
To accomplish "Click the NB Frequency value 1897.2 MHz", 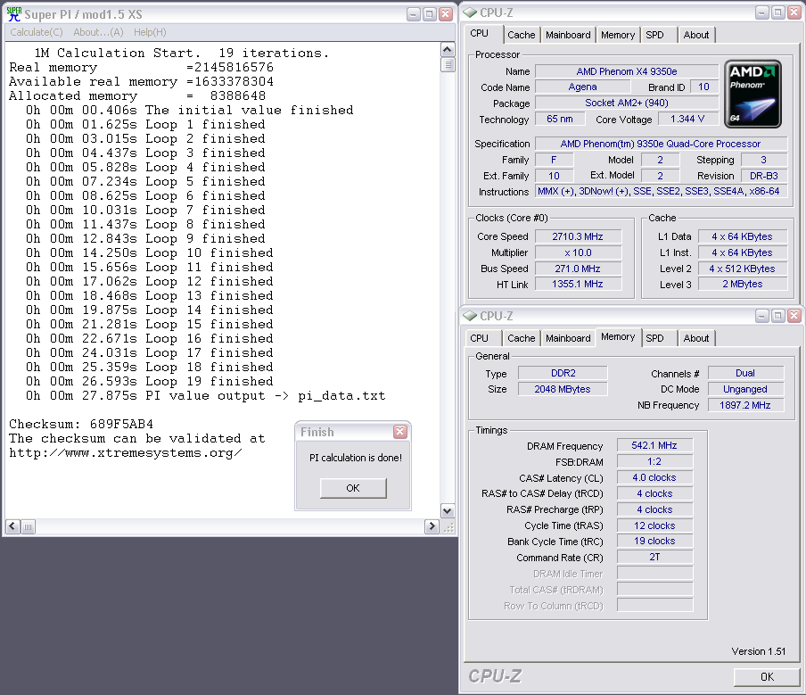I will click(x=745, y=405).
